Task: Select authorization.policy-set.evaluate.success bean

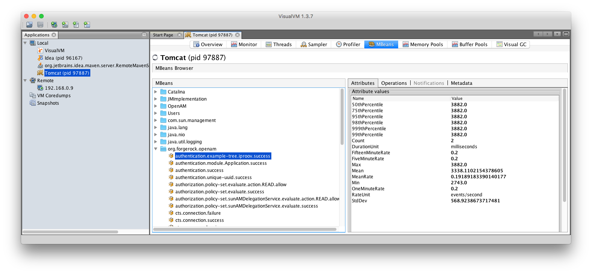Action: point(220,191)
